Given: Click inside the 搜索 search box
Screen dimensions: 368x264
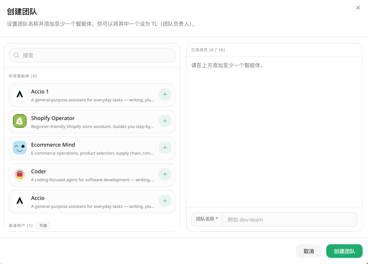Looking at the screenshot, I should point(92,55).
